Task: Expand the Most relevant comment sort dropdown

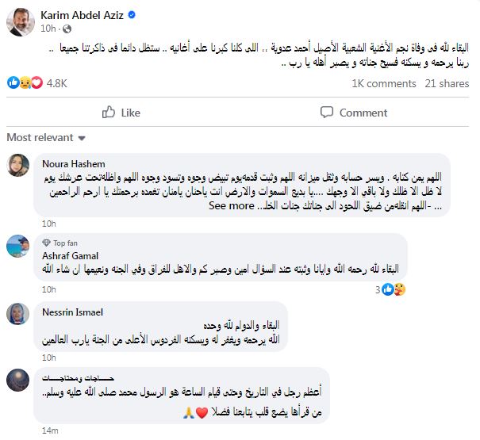Action: (45, 138)
